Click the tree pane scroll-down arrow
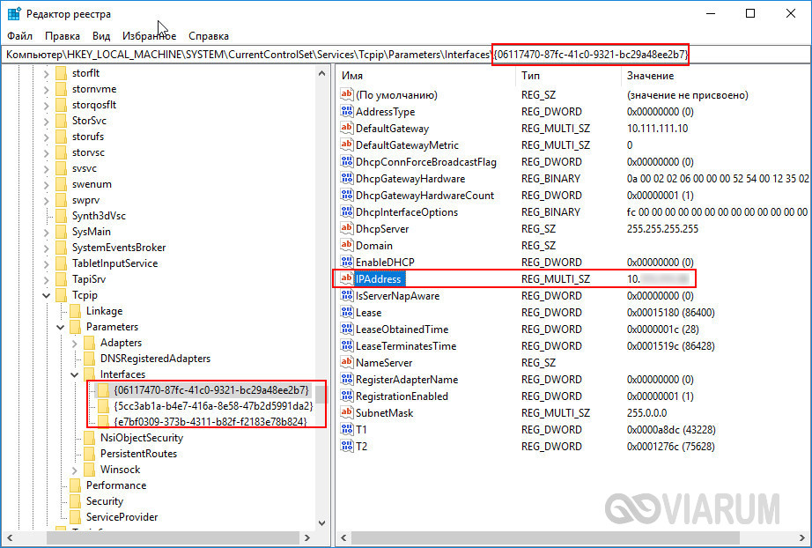The image size is (812, 548). coord(321,522)
